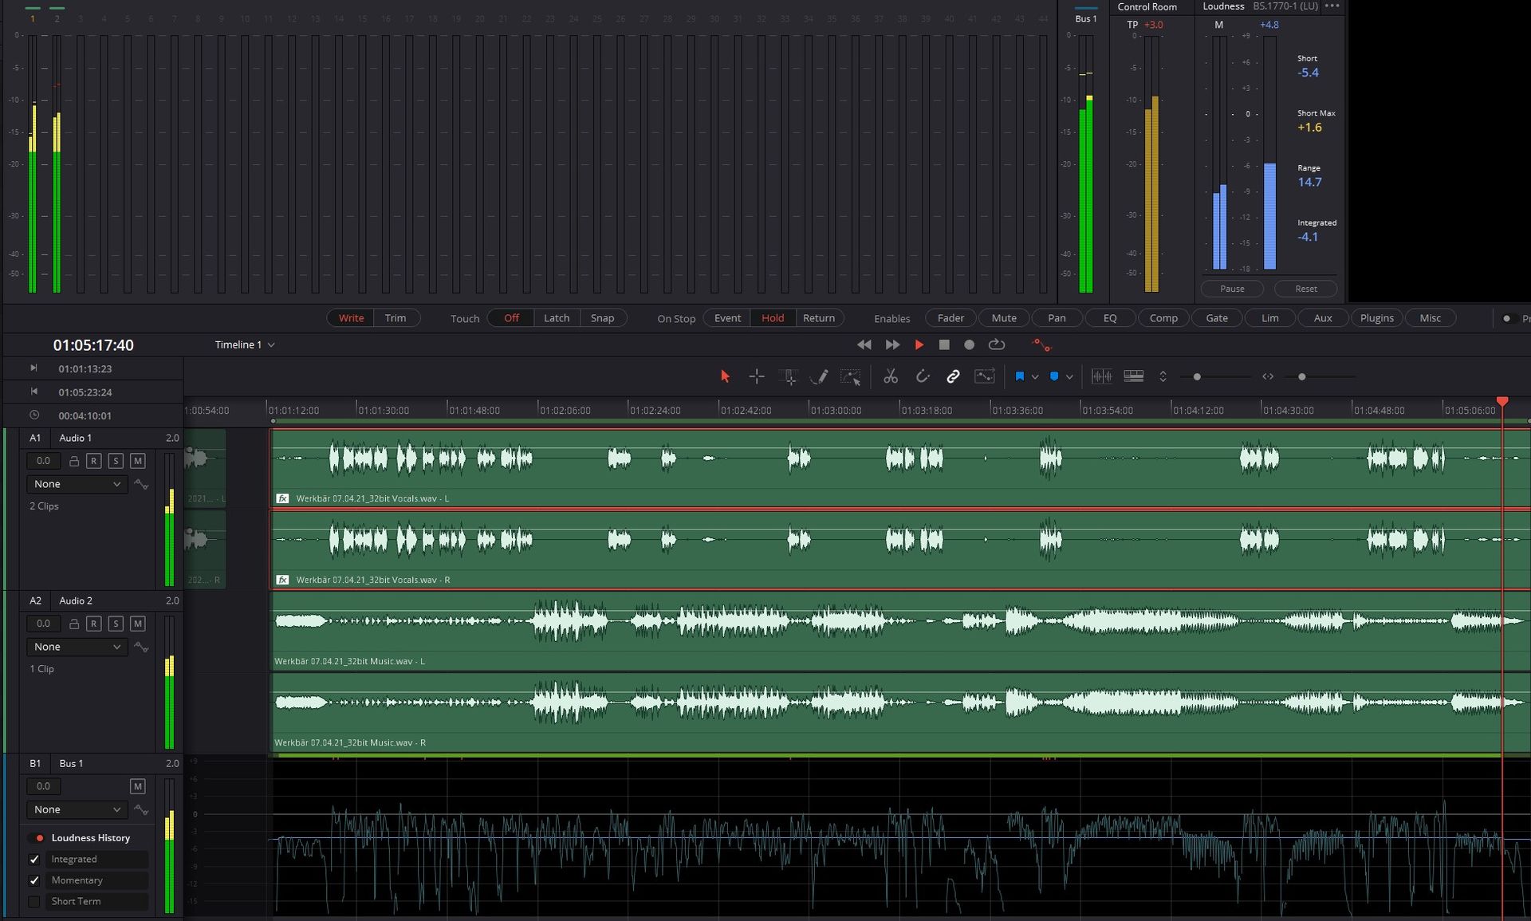Mute the Audio 1 track
Viewport: 1531px width, 921px height.
(138, 461)
